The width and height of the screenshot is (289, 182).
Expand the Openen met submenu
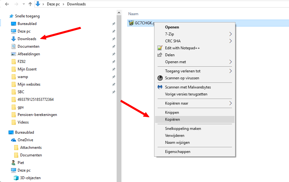pos(230,62)
